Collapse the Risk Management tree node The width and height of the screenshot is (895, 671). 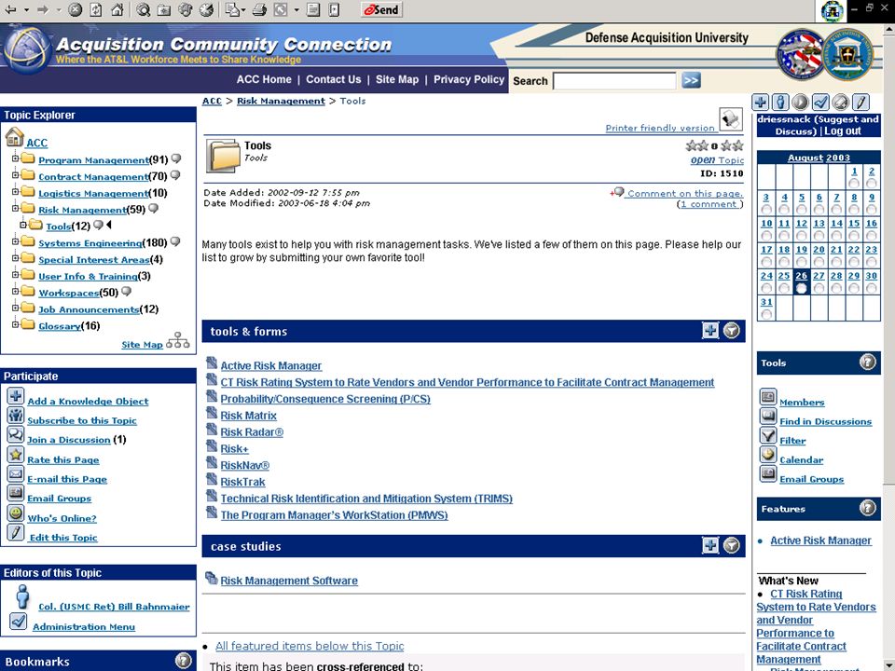[16, 208]
